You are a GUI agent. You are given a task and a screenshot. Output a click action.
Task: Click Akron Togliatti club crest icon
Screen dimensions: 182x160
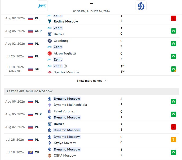coord(50,53)
